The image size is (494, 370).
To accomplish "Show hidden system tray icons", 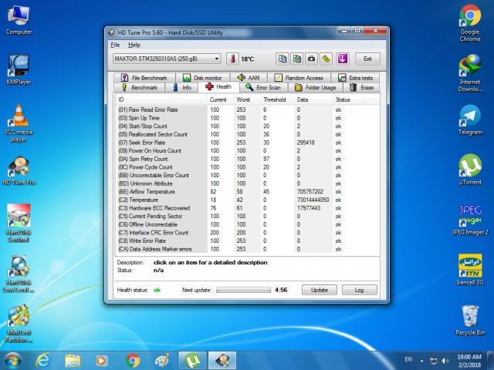I will click(421, 360).
